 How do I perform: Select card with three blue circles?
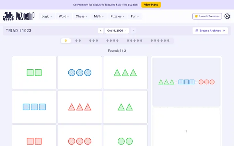pos(80,73)
